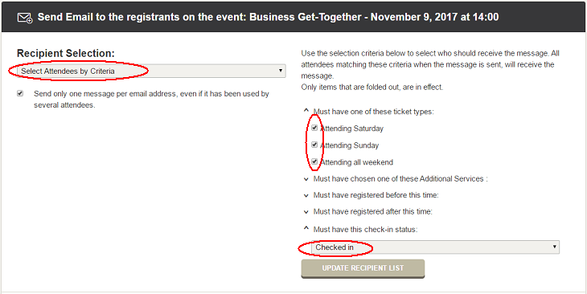
Task: Expand the registered after this time chevron
Action: [306, 212]
